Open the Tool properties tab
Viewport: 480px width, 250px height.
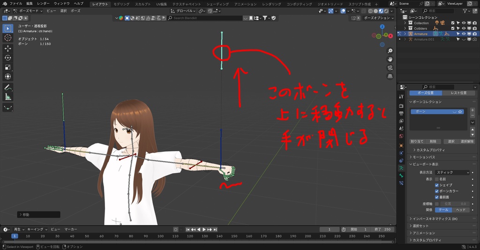(x=401, y=96)
